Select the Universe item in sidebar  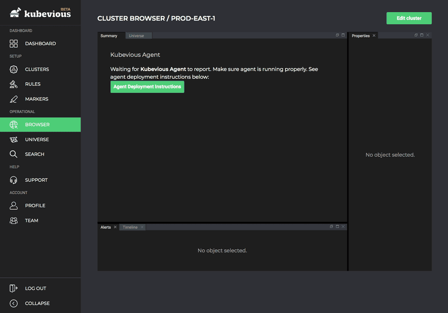37,140
